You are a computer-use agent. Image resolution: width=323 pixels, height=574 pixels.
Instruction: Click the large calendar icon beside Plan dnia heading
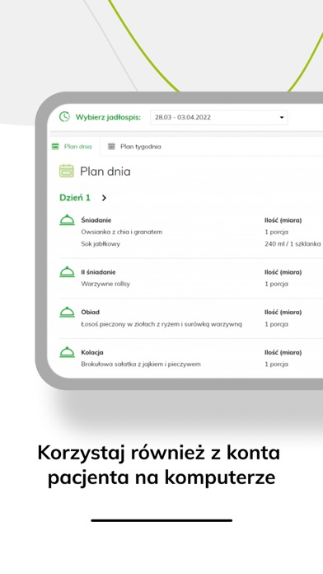click(67, 171)
